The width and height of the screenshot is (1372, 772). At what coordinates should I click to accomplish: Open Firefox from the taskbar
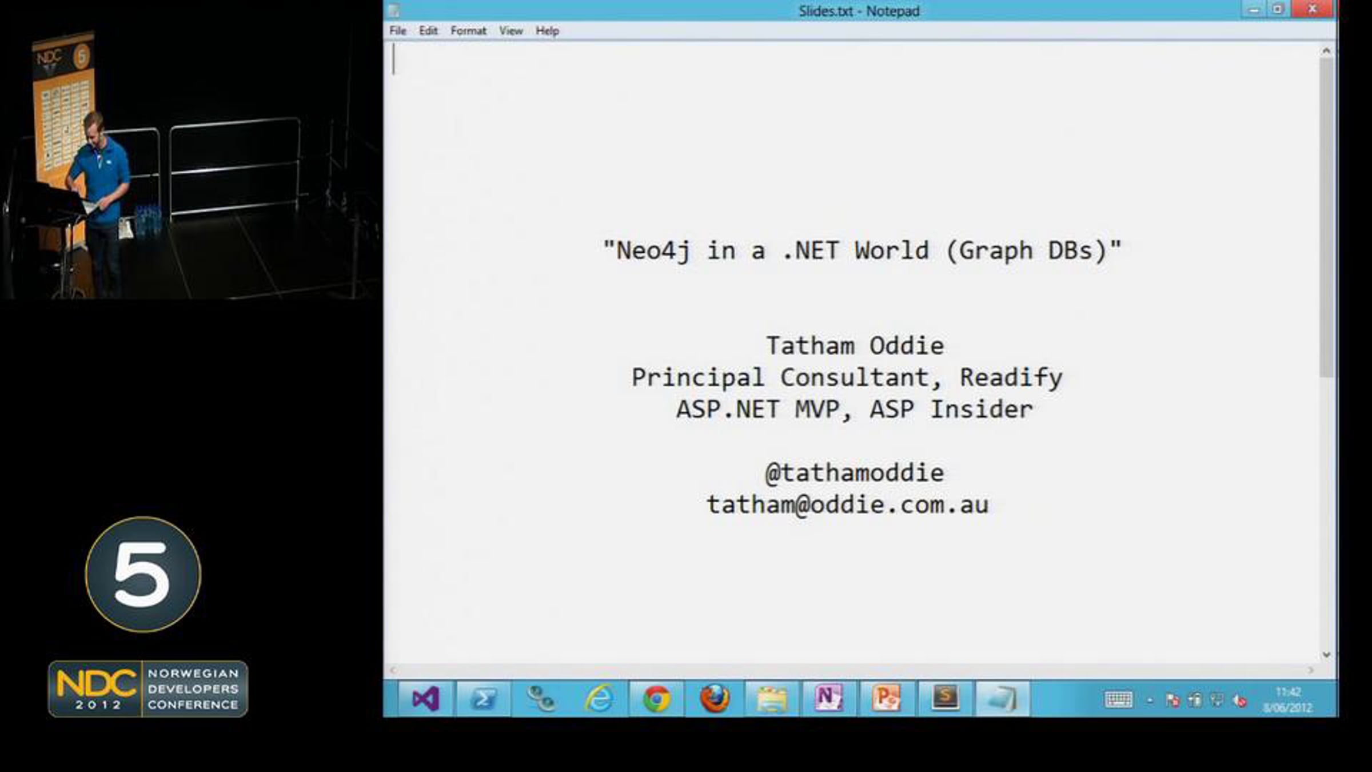(715, 698)
